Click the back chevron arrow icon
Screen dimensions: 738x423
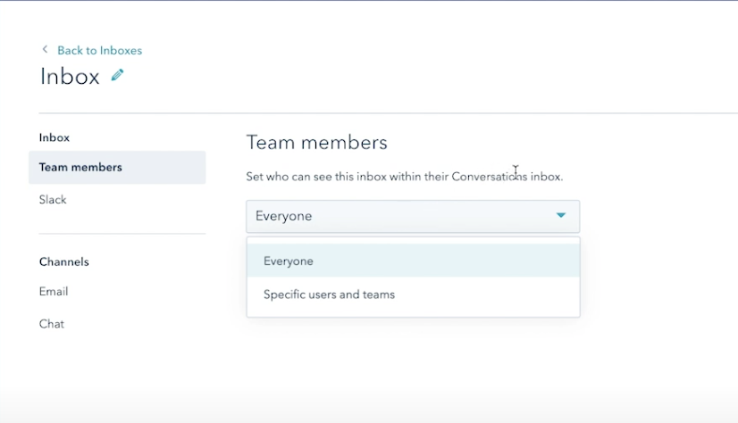click(x=45, y=50)
